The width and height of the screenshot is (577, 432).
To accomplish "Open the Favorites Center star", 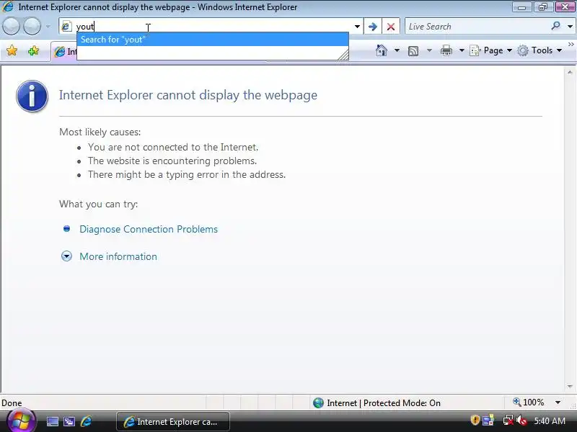I will coord(12,50).
